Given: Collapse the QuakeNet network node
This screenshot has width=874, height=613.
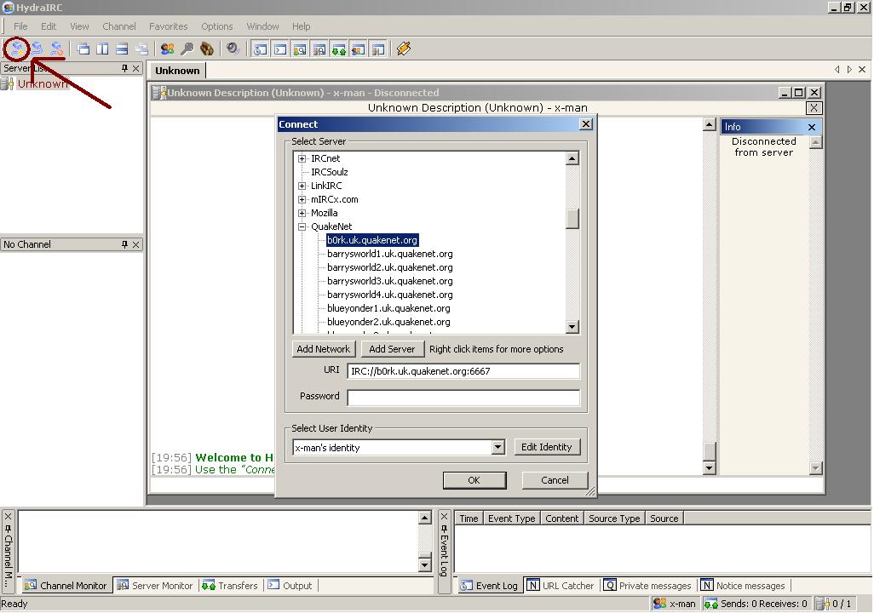Looking at the screenshot, I should (302, 226).
